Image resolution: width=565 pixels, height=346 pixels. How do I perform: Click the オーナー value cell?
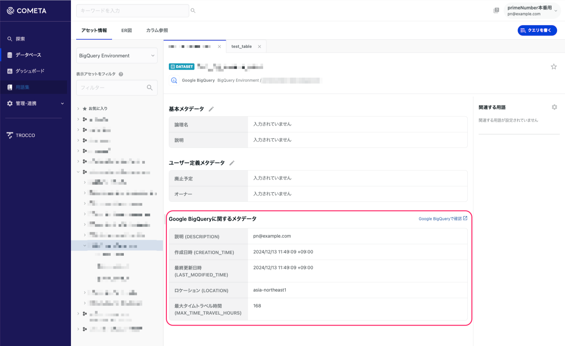pyautogui.click(x=357, y=194)
